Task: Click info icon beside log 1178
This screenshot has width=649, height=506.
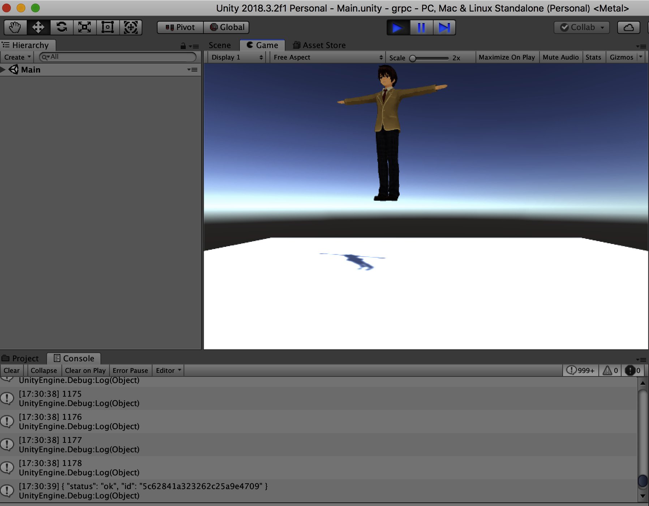Action: 7,467
